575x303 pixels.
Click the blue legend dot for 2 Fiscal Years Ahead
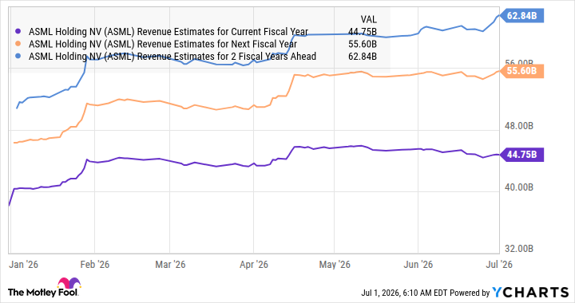click(18, 57)
